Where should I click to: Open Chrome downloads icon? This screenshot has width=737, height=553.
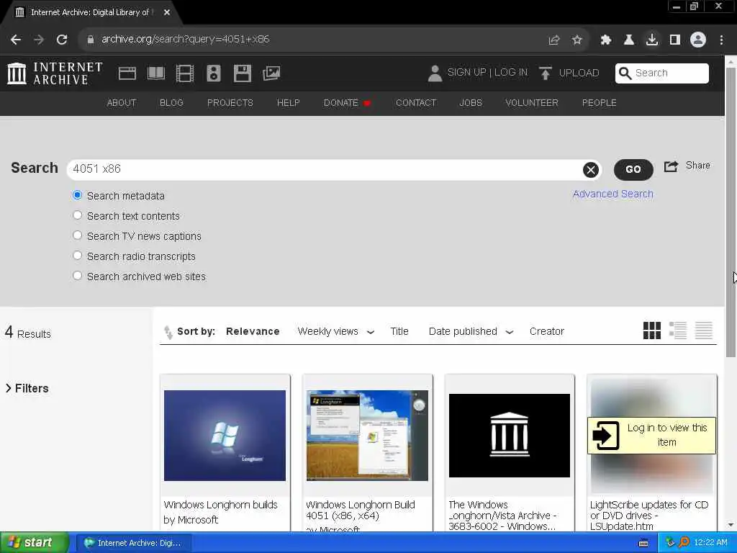tap(652, 40)
